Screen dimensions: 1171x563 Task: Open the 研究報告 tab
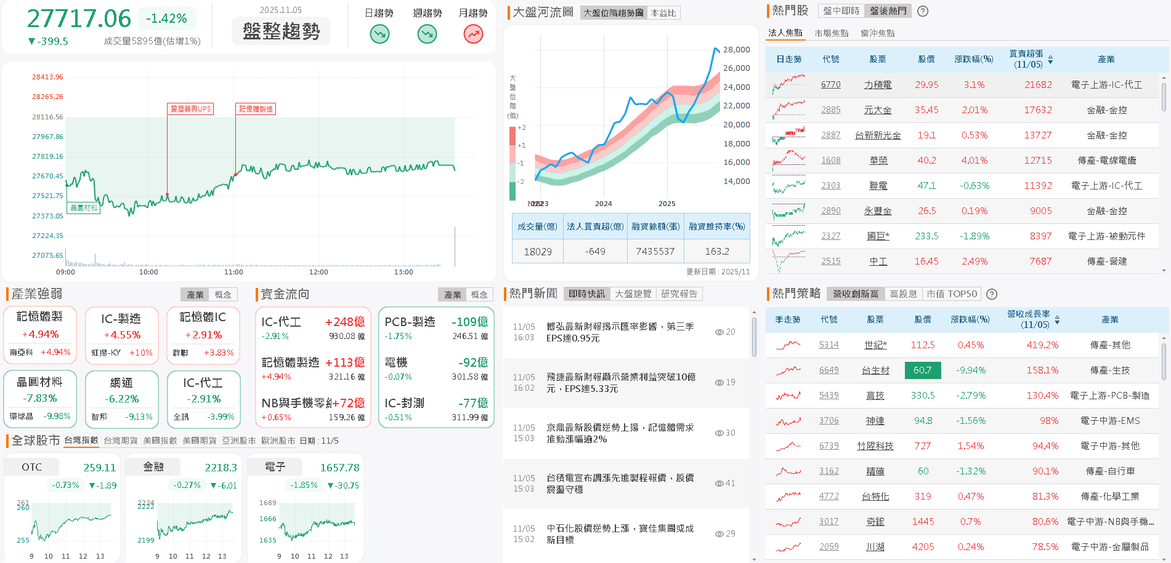pos(681,293)
